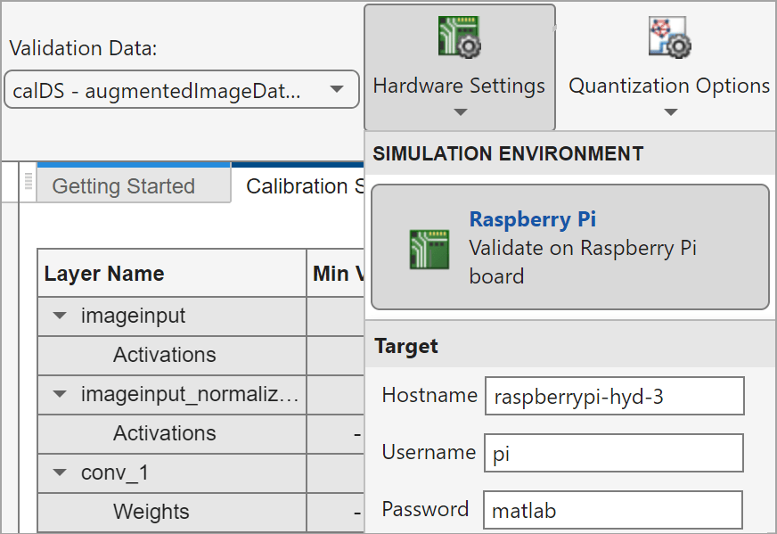The height and width of the screenshot is (534, 777).
Task: Click the Quantization Options network gear icon
Action: pyautogui.click(x=670, y=37)
